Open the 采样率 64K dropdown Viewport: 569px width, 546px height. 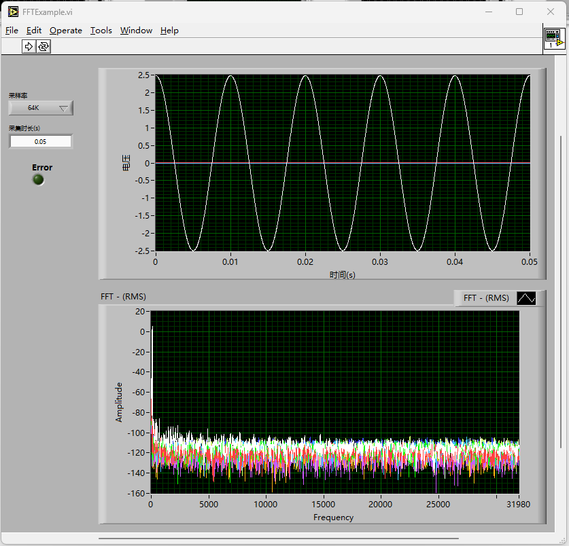tap(41, 108)
